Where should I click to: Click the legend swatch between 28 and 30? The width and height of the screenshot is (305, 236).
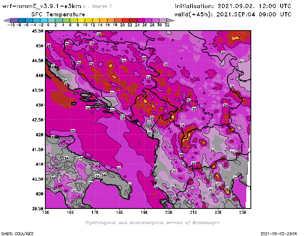pos(156,20)
